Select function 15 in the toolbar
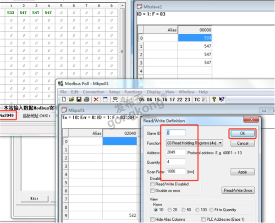The width and height of the screenshot is (275, 223). 157,99
